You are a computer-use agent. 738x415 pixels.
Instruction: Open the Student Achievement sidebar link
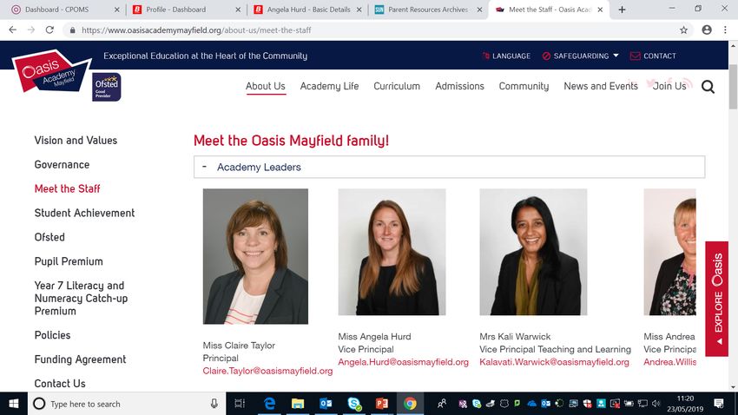coord(85,214)
